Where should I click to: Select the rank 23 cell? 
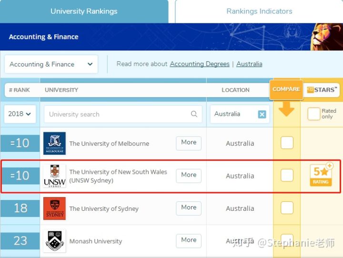point(20,241)
